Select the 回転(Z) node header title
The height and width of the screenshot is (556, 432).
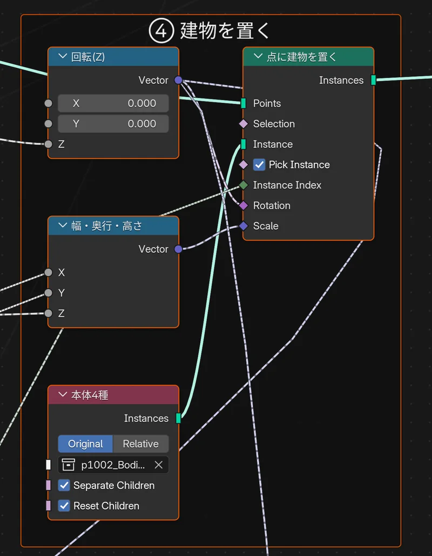click(x=88, y=57)
